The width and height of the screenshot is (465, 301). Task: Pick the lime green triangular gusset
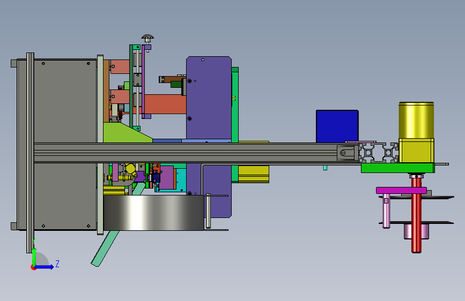[x=124, y=133]
